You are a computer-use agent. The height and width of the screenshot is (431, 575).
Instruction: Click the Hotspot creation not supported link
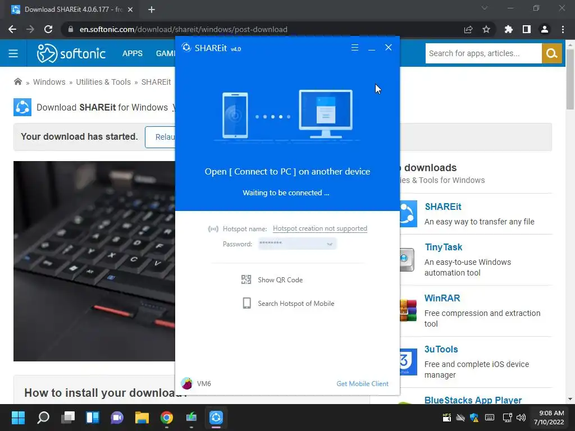(x=320, y=228)
